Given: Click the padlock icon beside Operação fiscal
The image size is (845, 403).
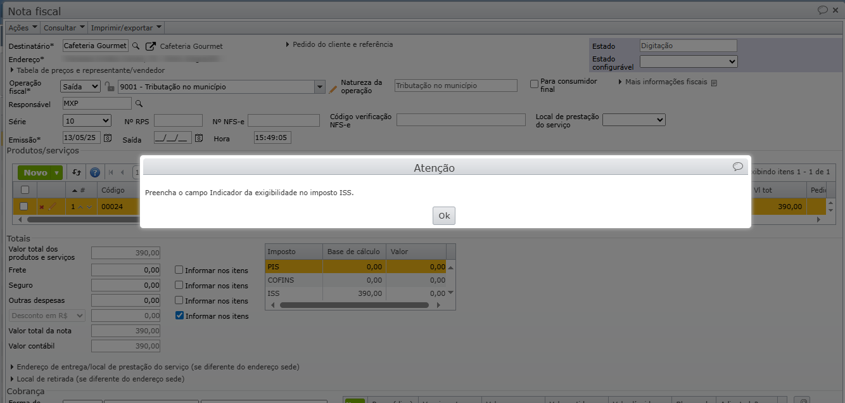Looking at the screenshot, I should click(x=109, y=87).
